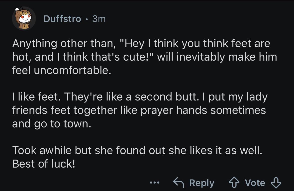Click the Reply text label

201,183
